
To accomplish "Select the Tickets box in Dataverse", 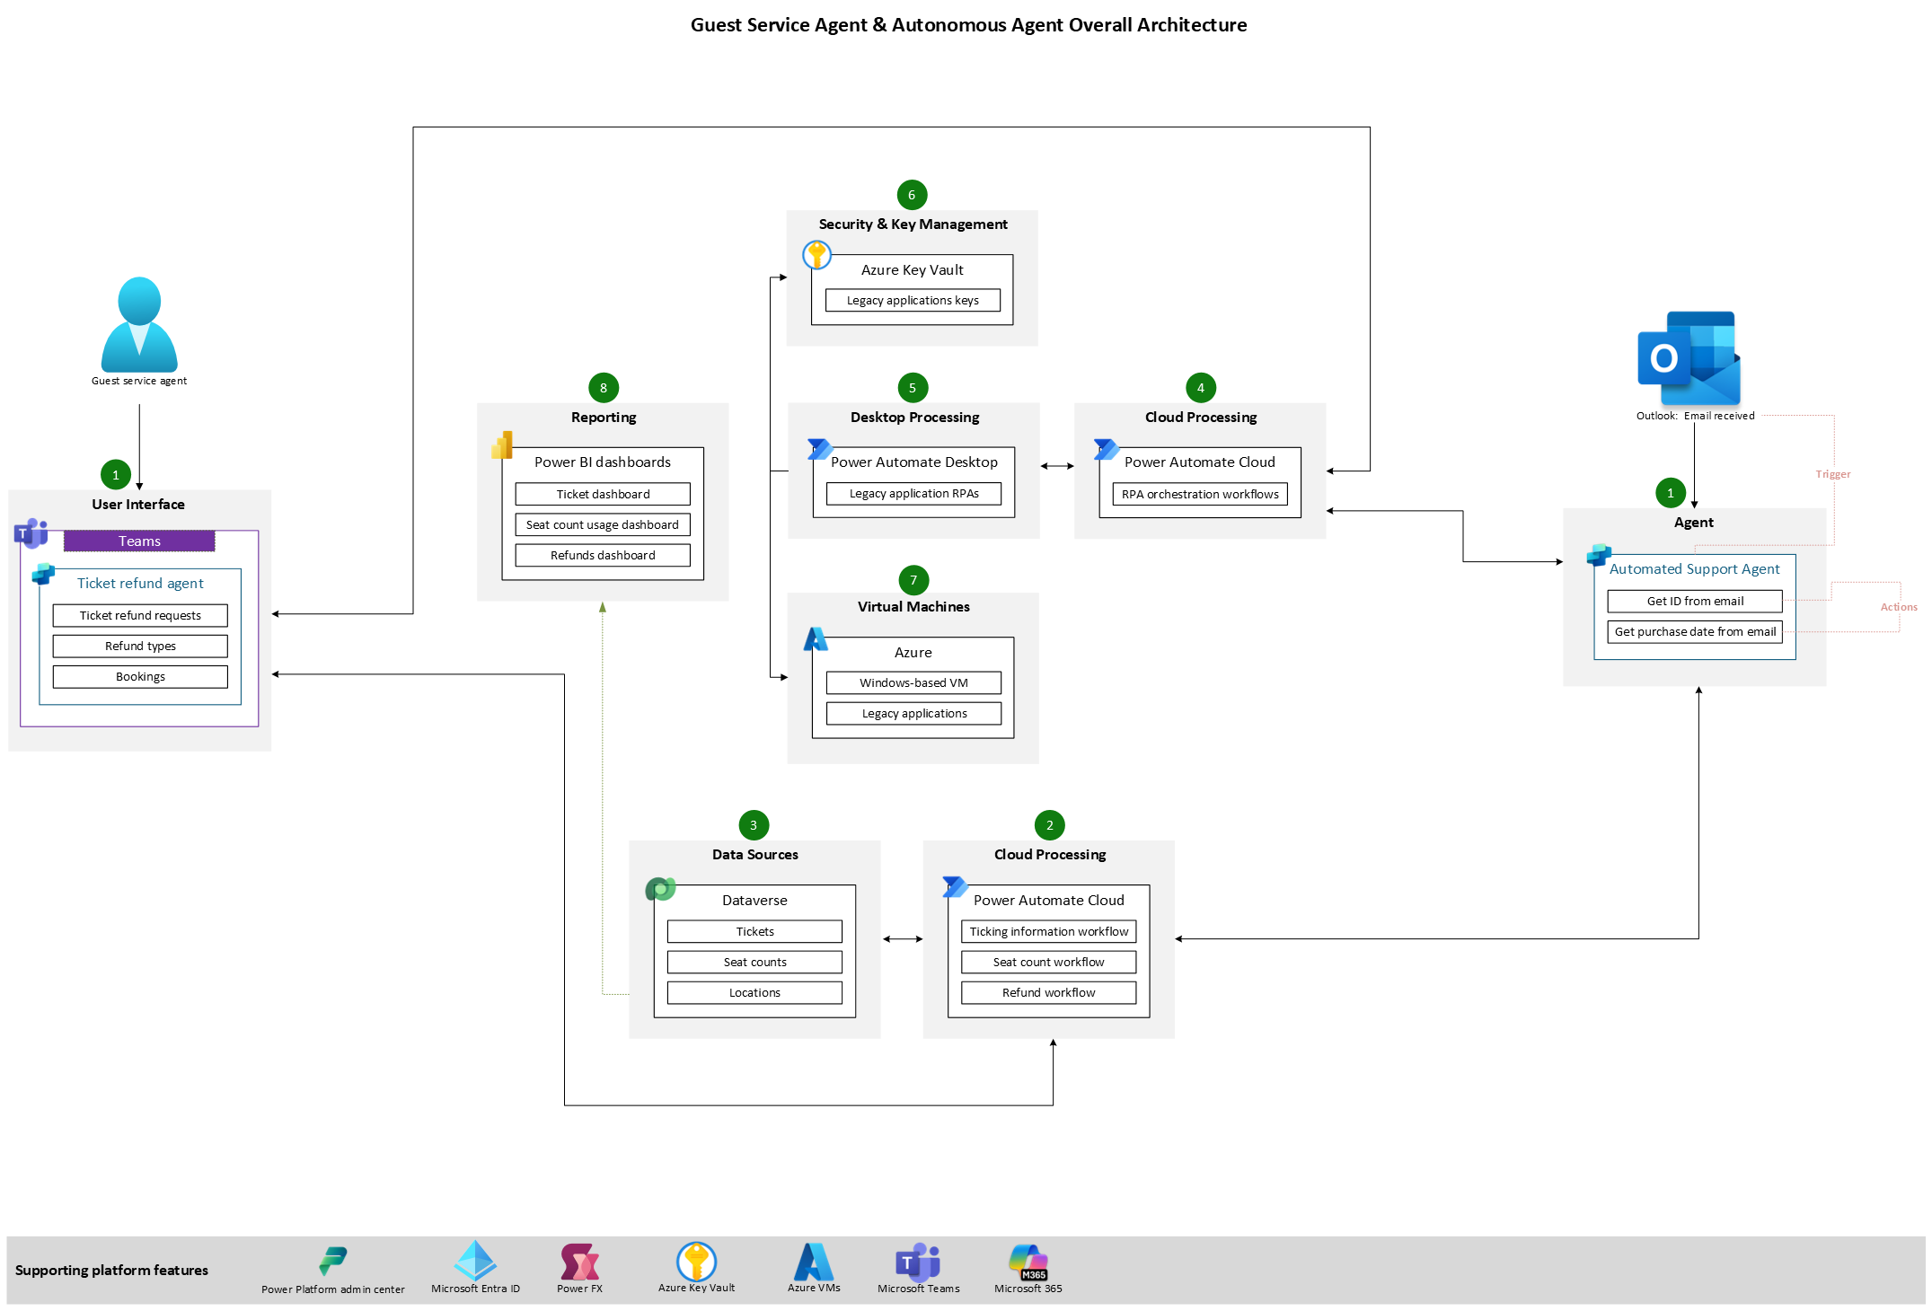I will pyautogui.click(x=754, y=931).
